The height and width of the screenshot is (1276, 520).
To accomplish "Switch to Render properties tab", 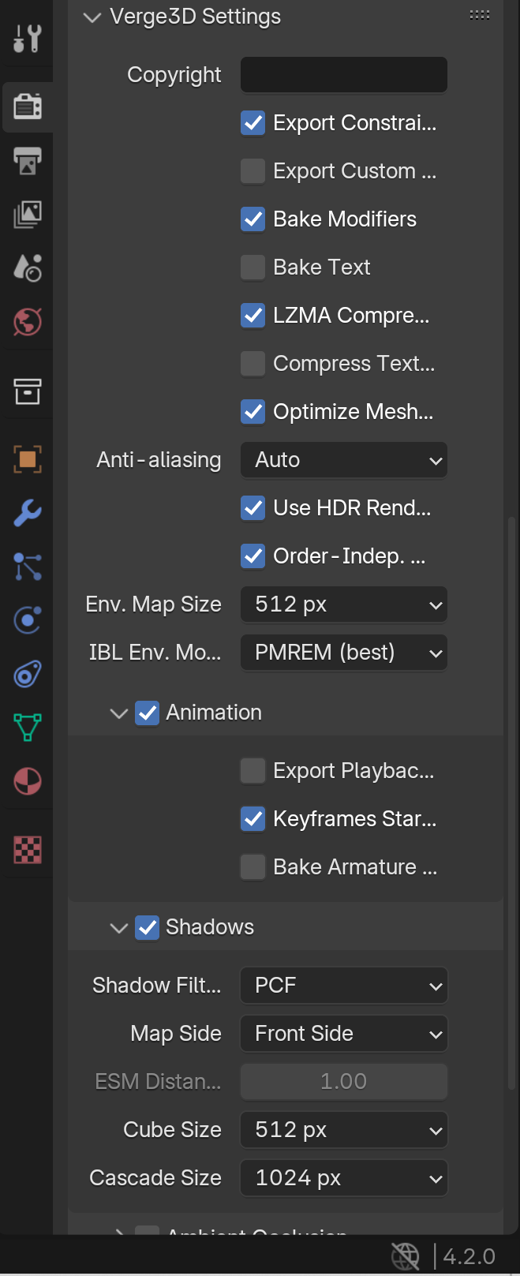I will (27, 107).
